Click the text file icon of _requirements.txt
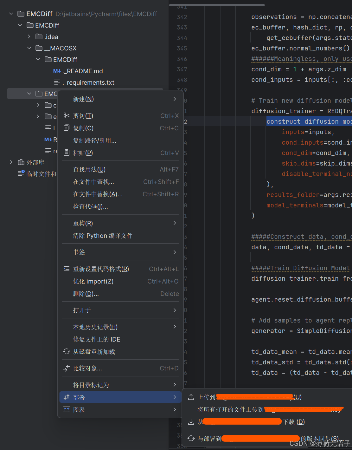Viewport: 352px width, 450px height. pos(57,82)
